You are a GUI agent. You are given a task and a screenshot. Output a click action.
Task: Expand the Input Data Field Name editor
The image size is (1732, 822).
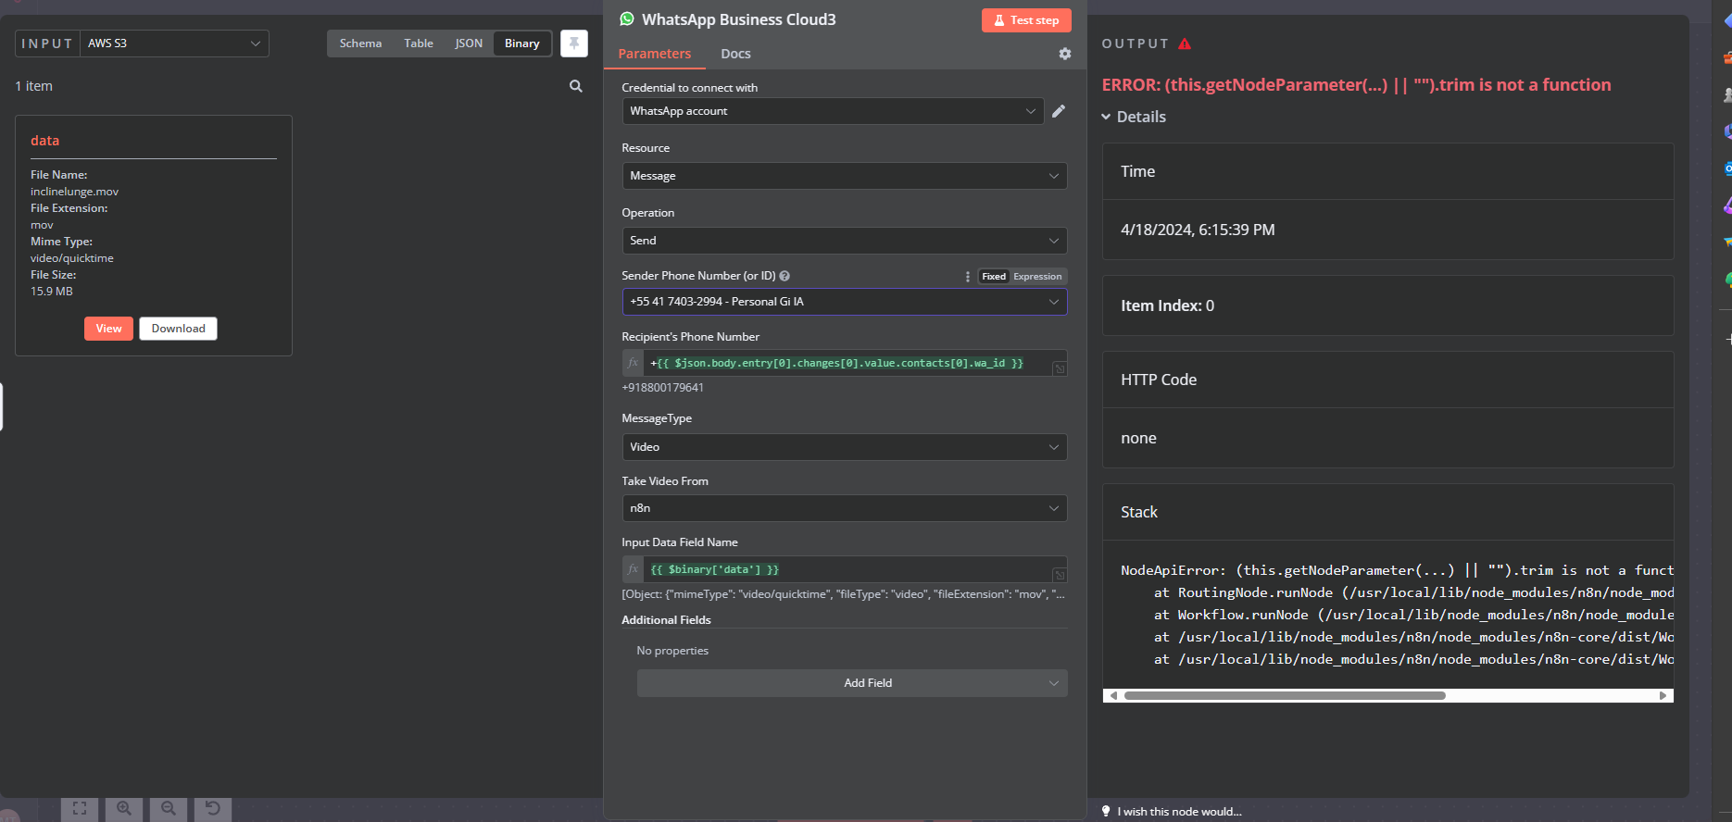(1060, 575)
